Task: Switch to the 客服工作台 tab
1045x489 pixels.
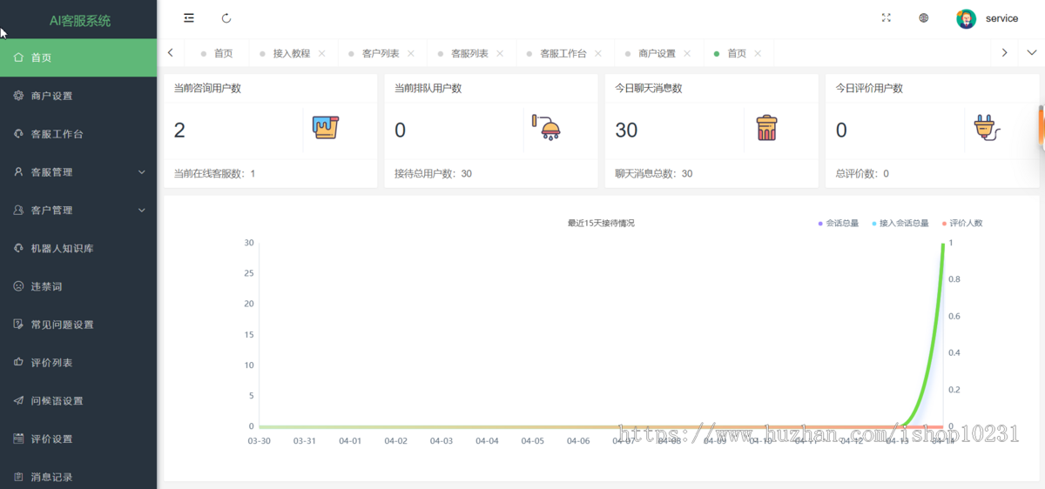Action: [563, 54]
